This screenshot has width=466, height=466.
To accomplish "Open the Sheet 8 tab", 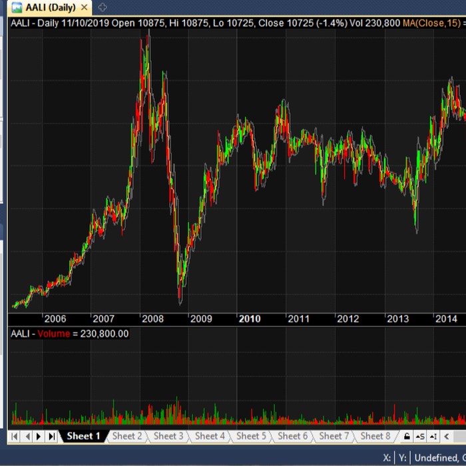I will pos(375,436).
